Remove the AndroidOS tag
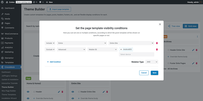The width and height of the screenshot is (203, 101). tap(121, 49)
